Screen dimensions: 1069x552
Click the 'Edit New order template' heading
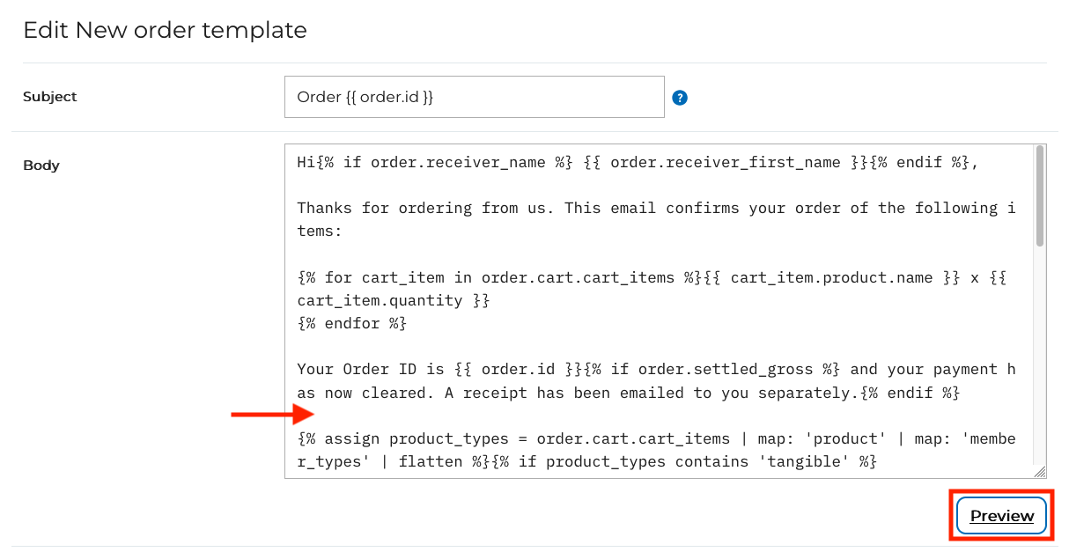point(165,30)
